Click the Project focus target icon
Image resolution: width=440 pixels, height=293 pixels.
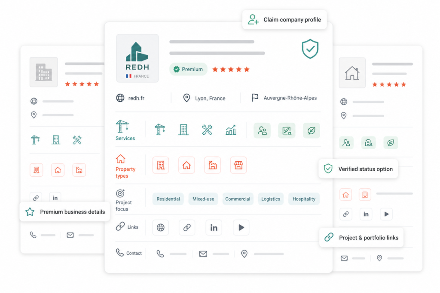120,193
